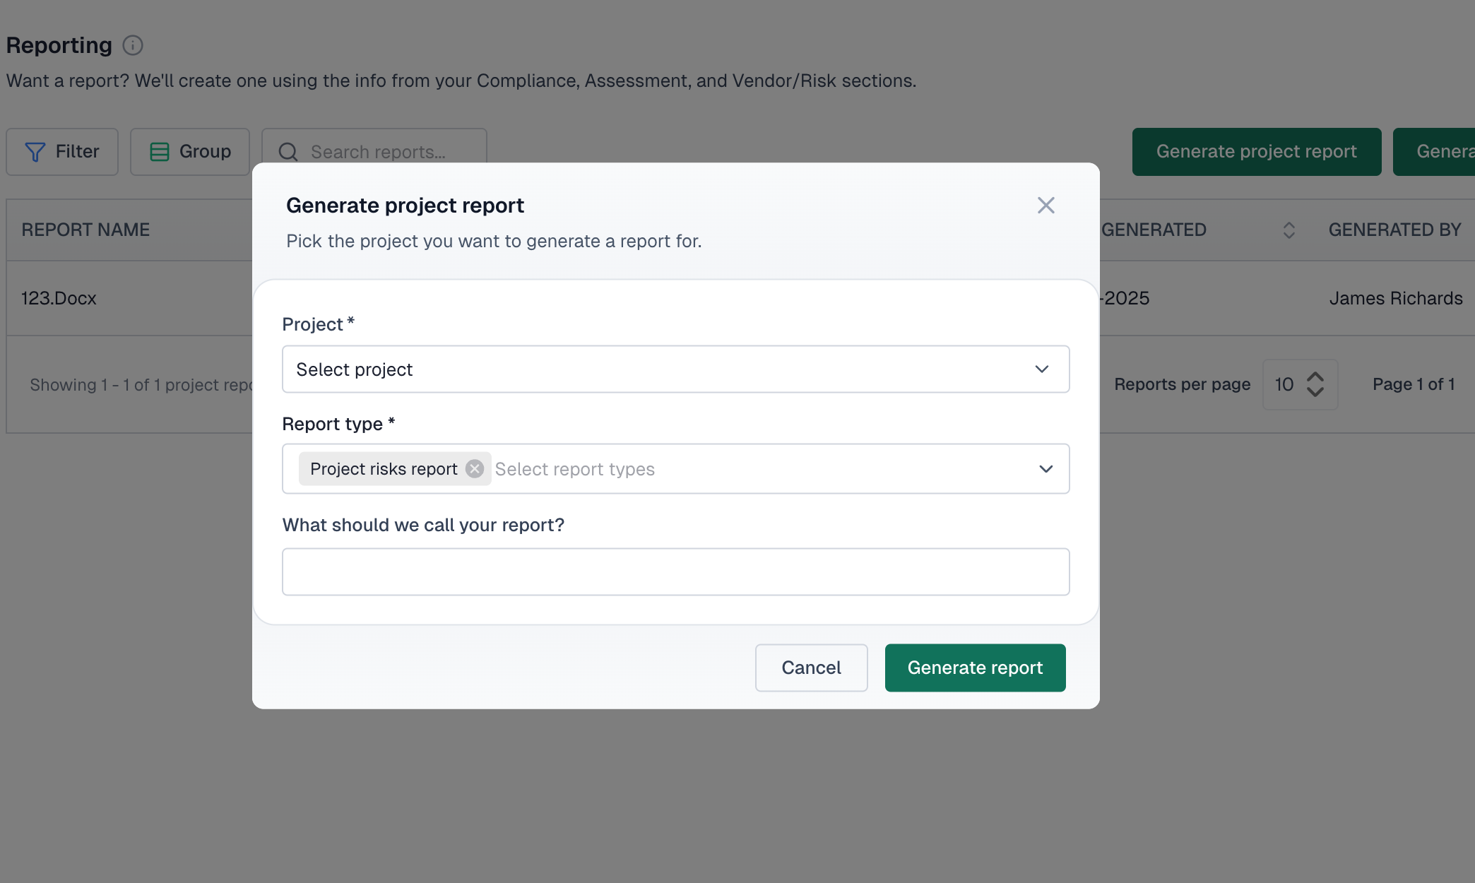The image size is (1475, 883).
Task: Click the info icon next to Reporting
Action: [x=133, y=45]
